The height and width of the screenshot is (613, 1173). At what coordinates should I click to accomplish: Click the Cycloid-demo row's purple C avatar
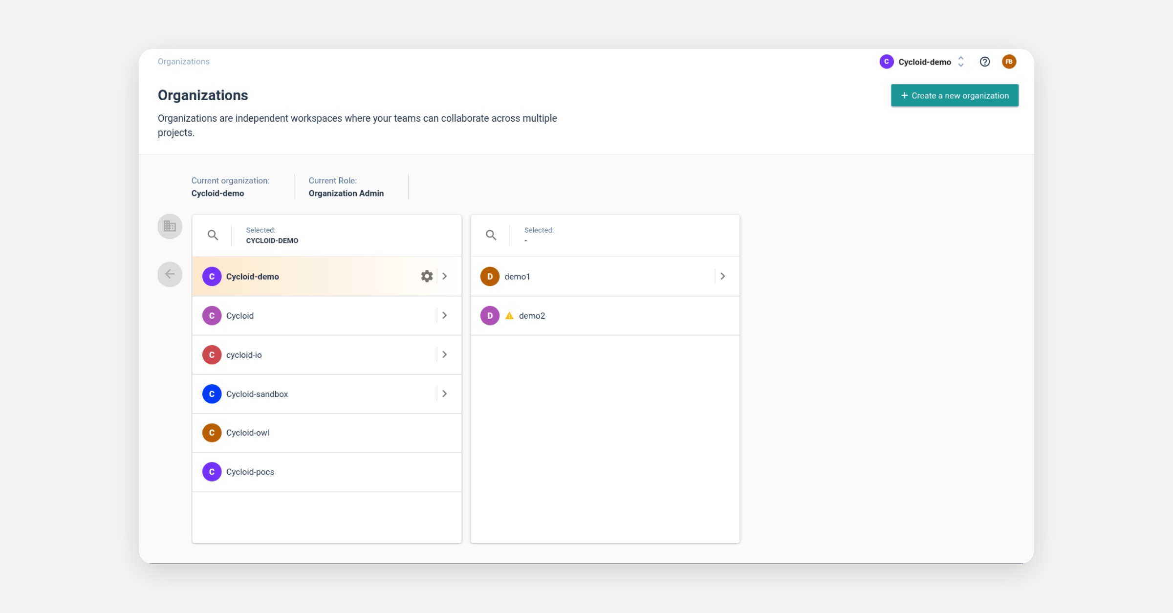(x=212, y=276)
